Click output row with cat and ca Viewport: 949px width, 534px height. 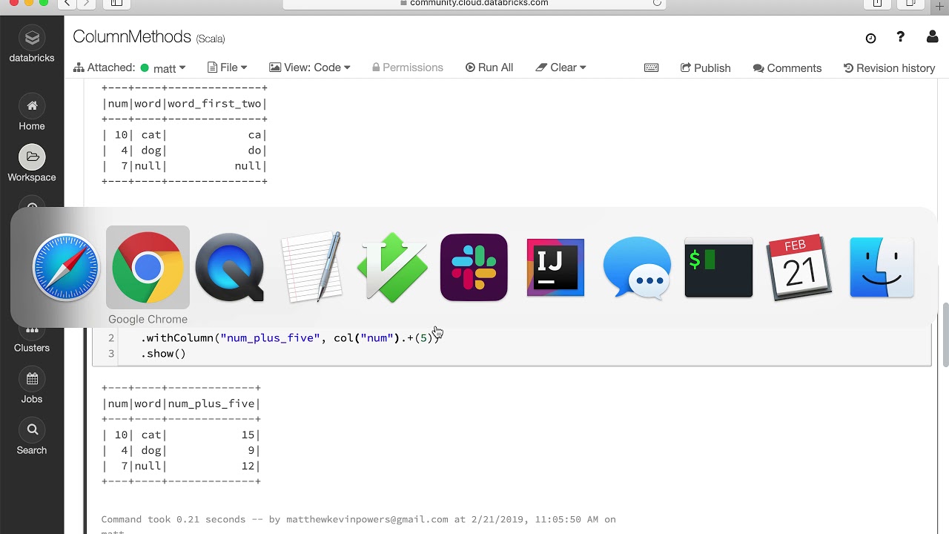[x=185, y=135]
